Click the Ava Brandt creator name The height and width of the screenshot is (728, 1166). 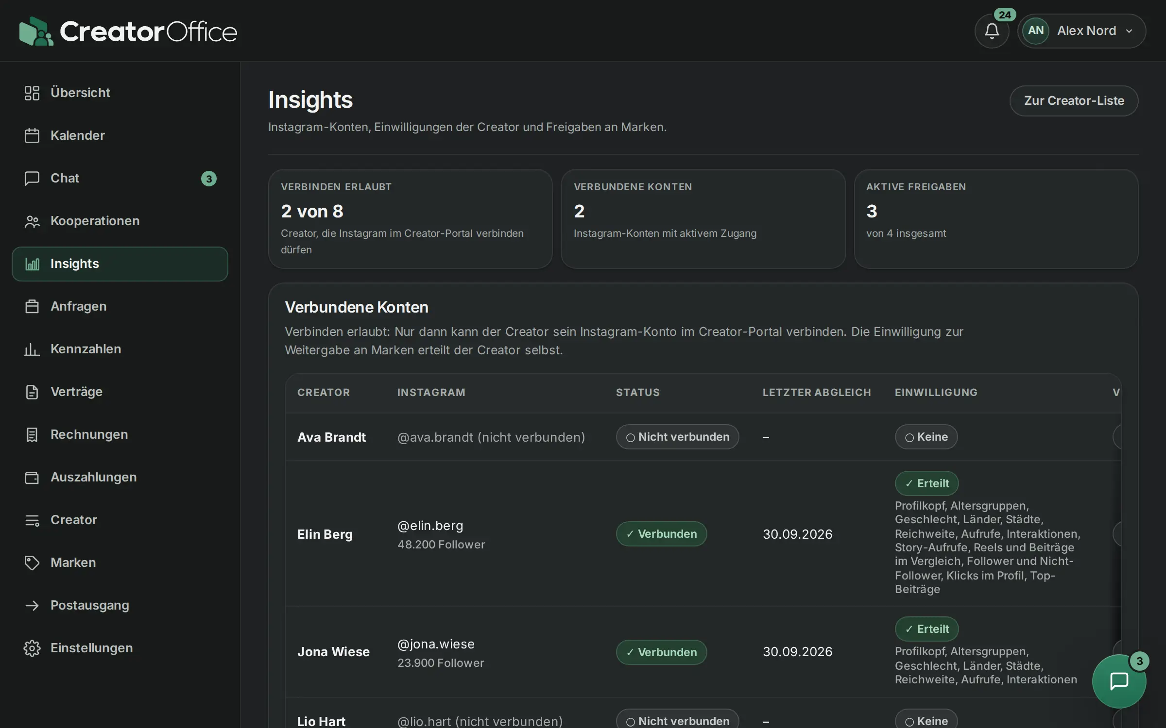tap(331, 437)
